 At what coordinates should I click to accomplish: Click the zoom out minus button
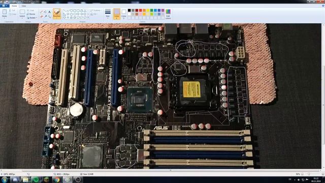point(302,174)
